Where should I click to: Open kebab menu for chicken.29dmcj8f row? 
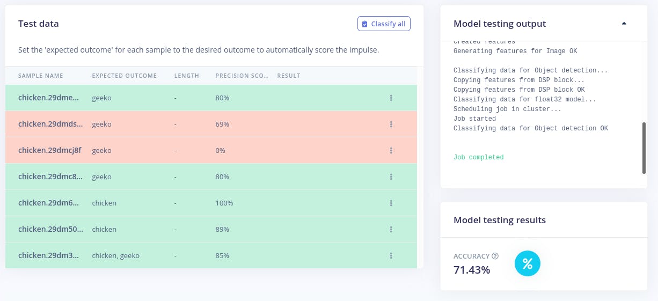coord(391,151)
